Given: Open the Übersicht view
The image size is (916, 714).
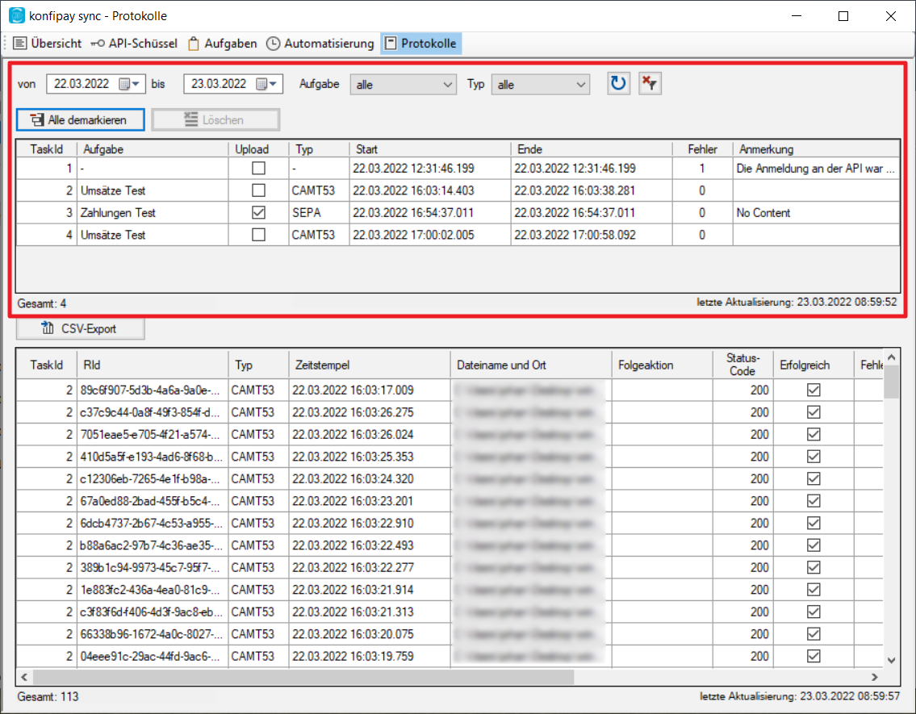Looking at the screenshot, I should pos(48,44).
